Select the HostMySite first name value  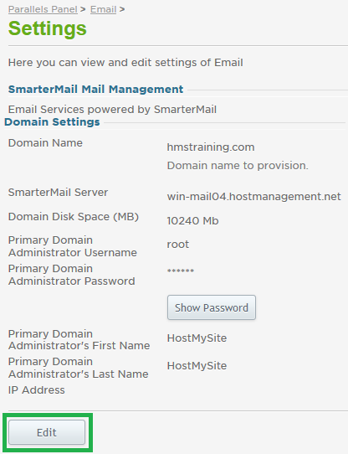tap(197, 338)
